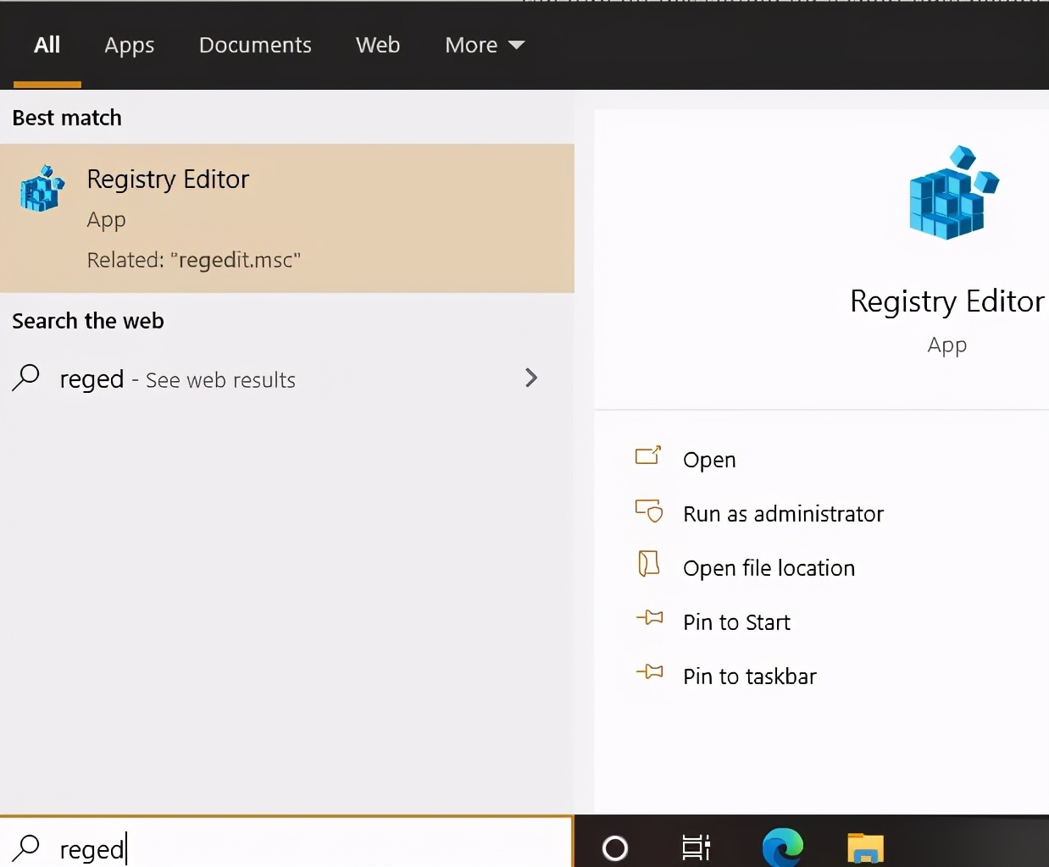Open File Explorer from the taskbar
The width and height of the screenshot is (1049, 867).
(865, 847)
